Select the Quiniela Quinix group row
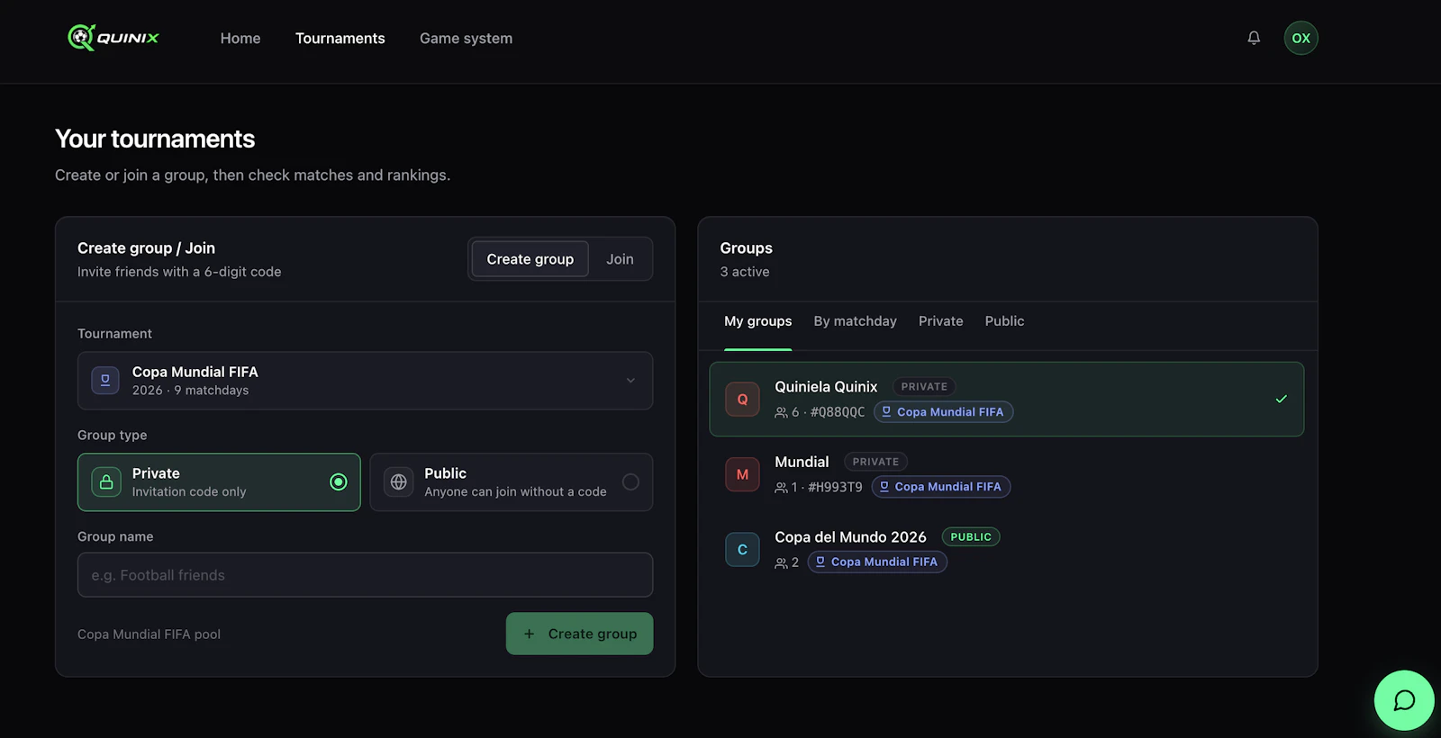This screenshot has height=738, width=1441. coord(1006,400)
